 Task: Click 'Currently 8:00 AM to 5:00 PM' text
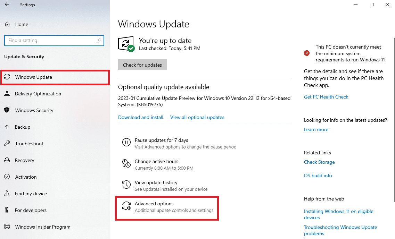coord(164,168)
